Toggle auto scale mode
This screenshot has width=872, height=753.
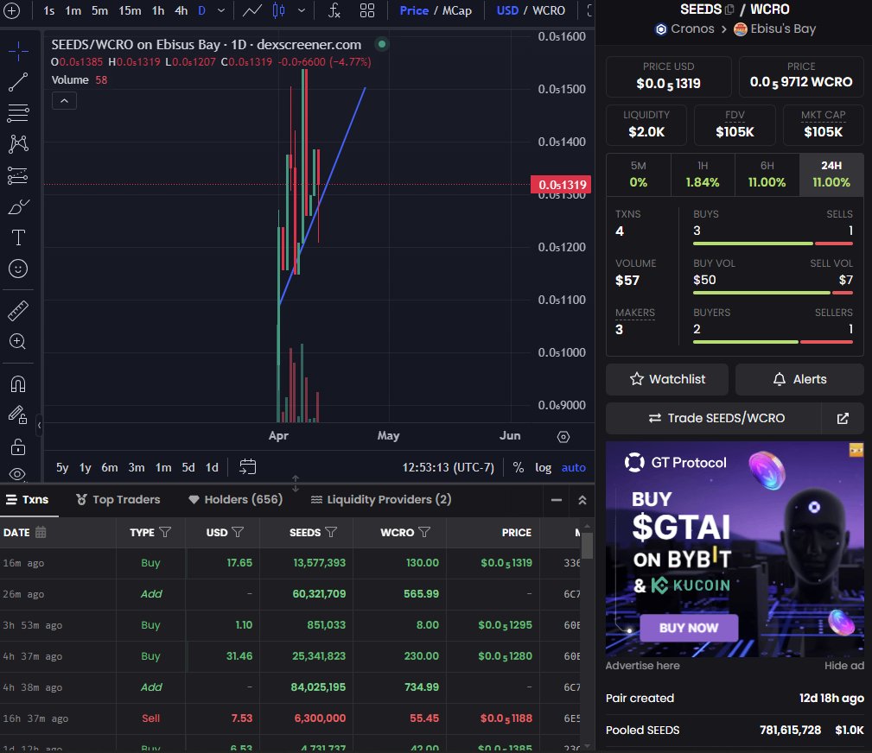click(573, 467)
